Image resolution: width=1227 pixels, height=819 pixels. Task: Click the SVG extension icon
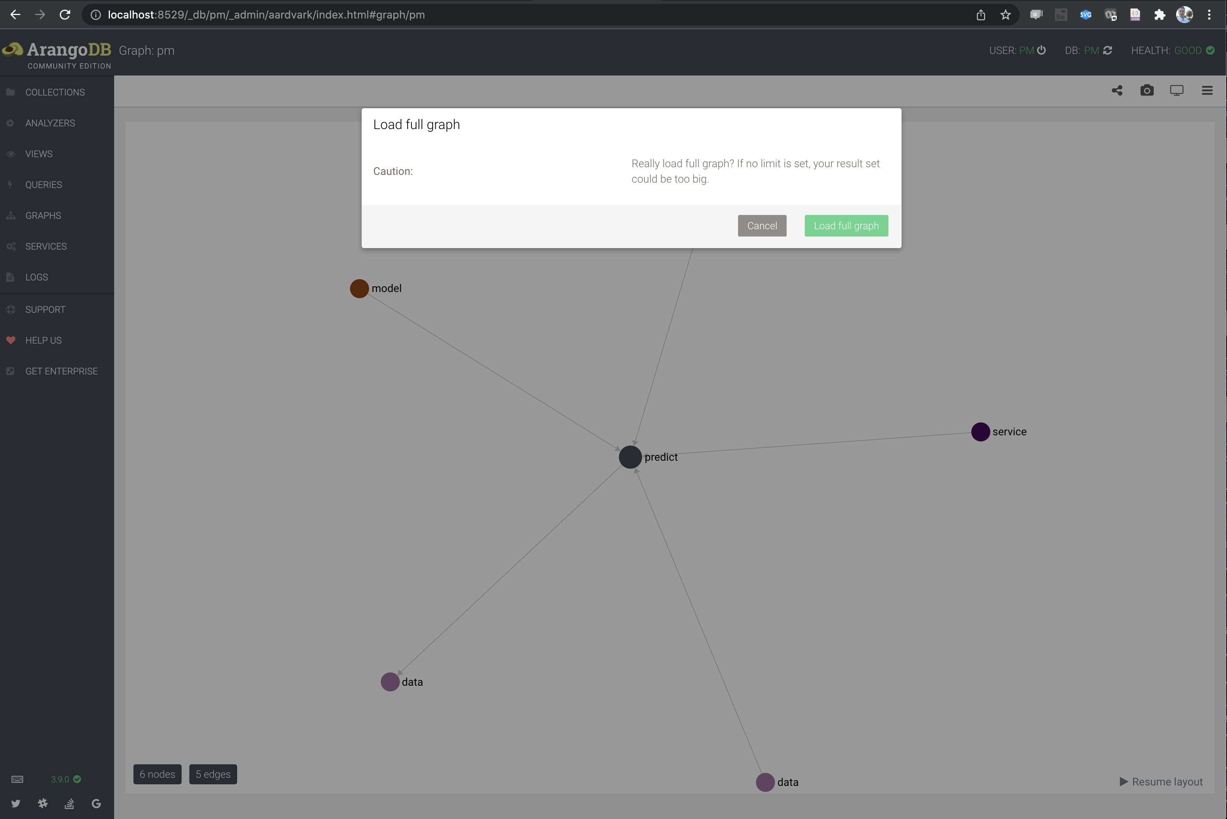pos(1085,15)
